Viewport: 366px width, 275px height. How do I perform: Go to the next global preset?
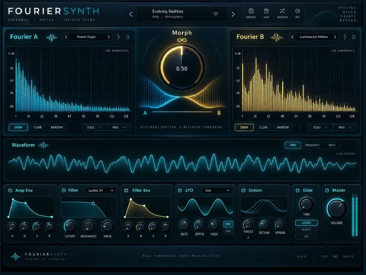233,14
